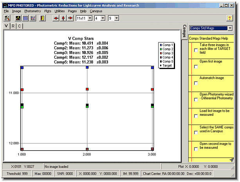Viewport: 240px width, 182px height.
Task: Click the 3.000 x-axis label
Action: (x=152, y=155)
